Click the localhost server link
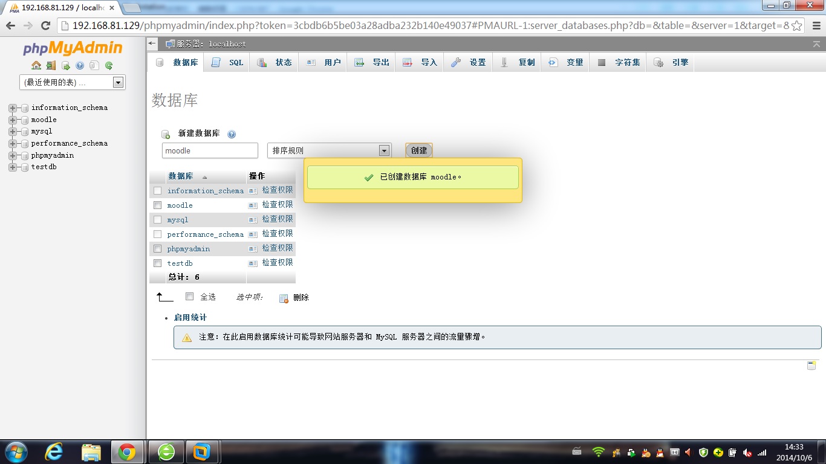The width and height of the screenshot is (826, 464). (227, 44)
